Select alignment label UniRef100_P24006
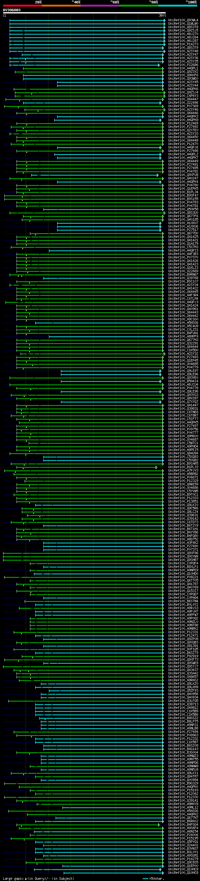Screen dimensions: 200x881 [183, 835]
